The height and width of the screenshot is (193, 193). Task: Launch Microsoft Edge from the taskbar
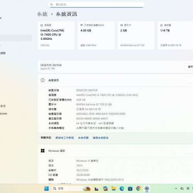click(122, 189)
